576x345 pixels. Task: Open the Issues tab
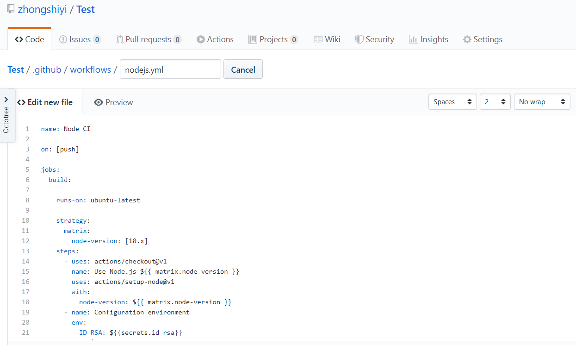80,39
